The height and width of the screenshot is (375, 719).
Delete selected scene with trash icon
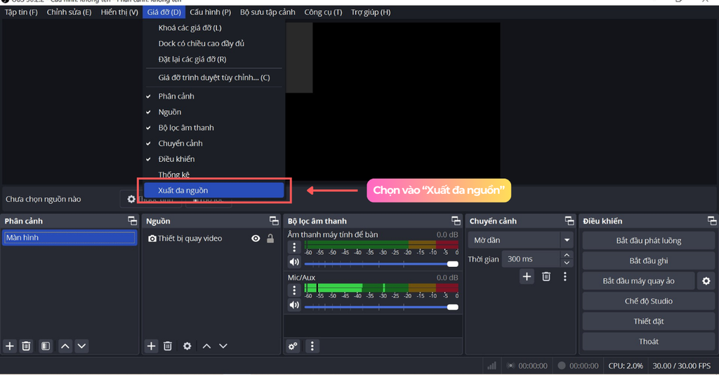pyautogui.click(x=26, y=346)
